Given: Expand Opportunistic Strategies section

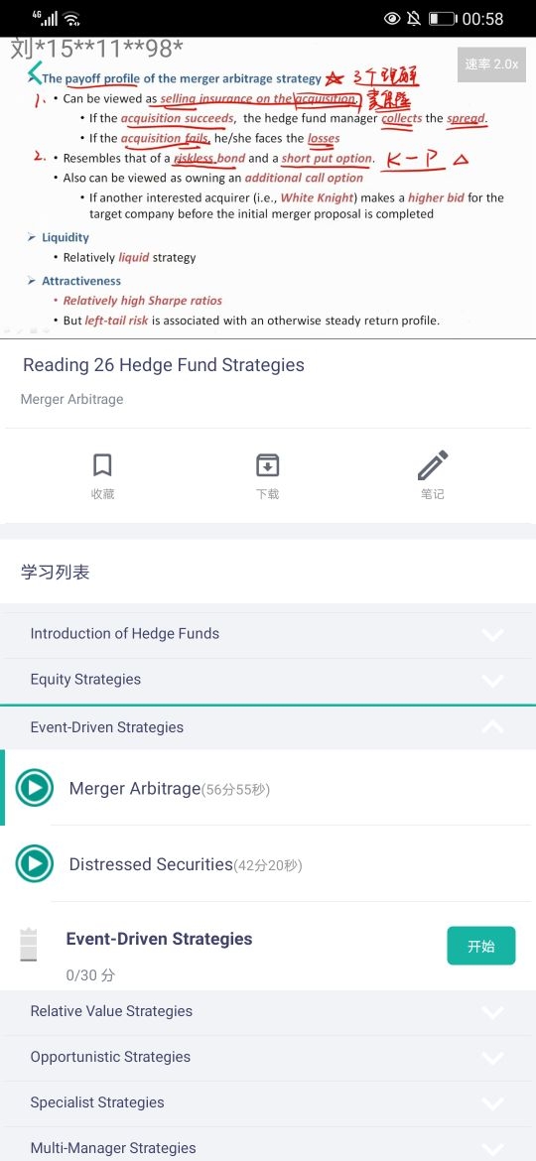Looking at the screenshot, I should click(x=268, y=1058).
